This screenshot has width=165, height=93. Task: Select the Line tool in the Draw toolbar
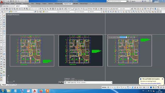coord(1,16)
